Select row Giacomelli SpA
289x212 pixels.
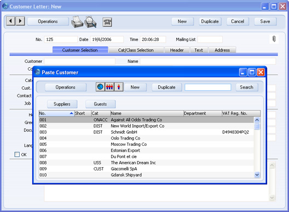point(146,169)
